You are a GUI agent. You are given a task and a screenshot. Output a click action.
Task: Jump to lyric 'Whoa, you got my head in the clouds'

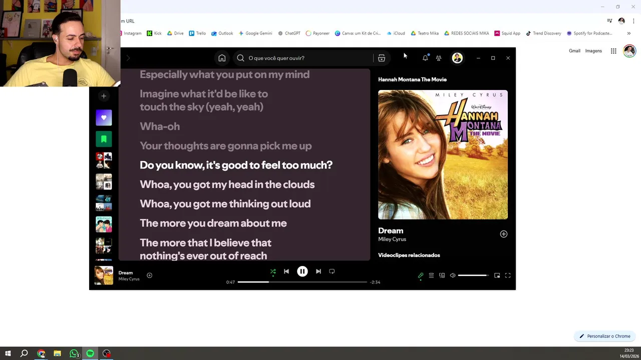227,184
